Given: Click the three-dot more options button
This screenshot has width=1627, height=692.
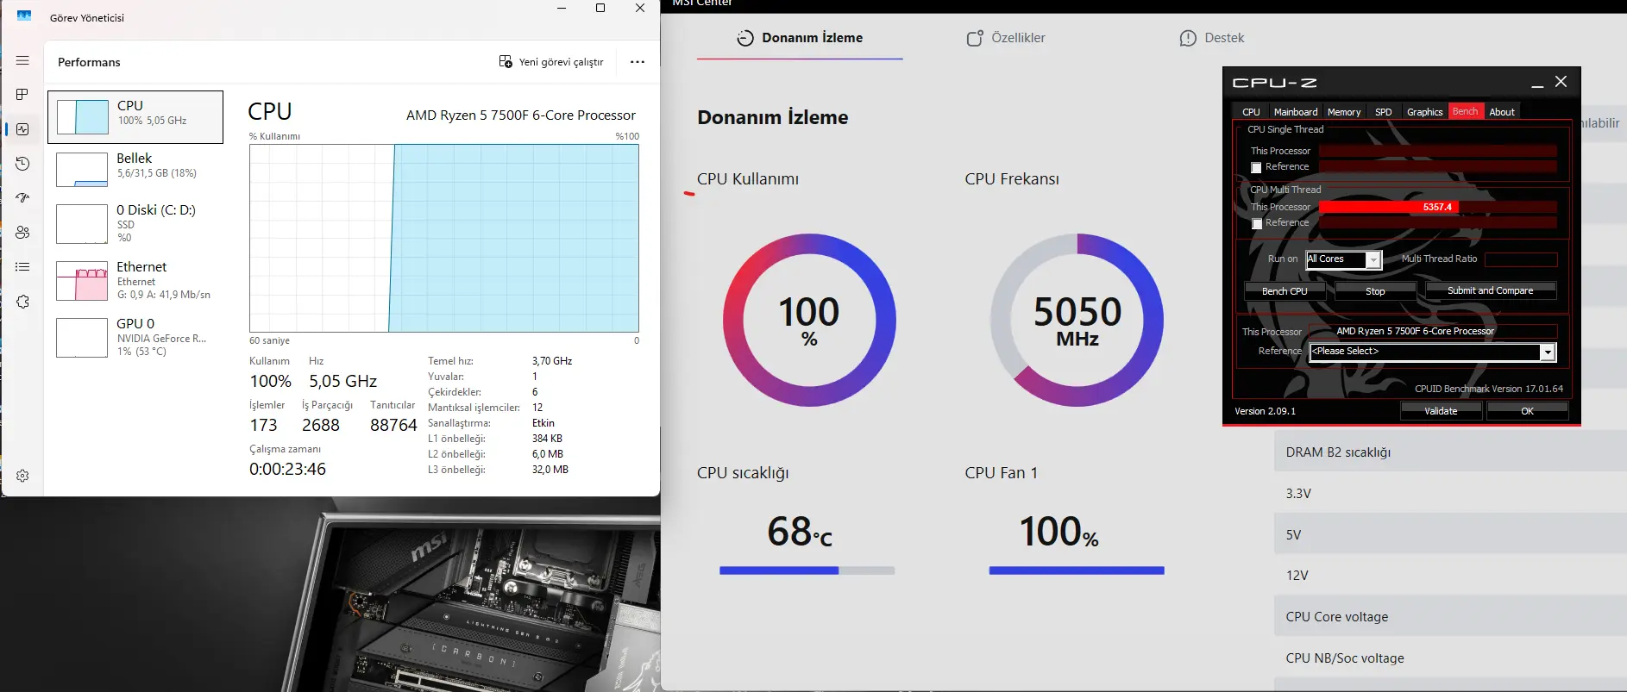Looking at the screenshot, I should (x=638, y=62).
